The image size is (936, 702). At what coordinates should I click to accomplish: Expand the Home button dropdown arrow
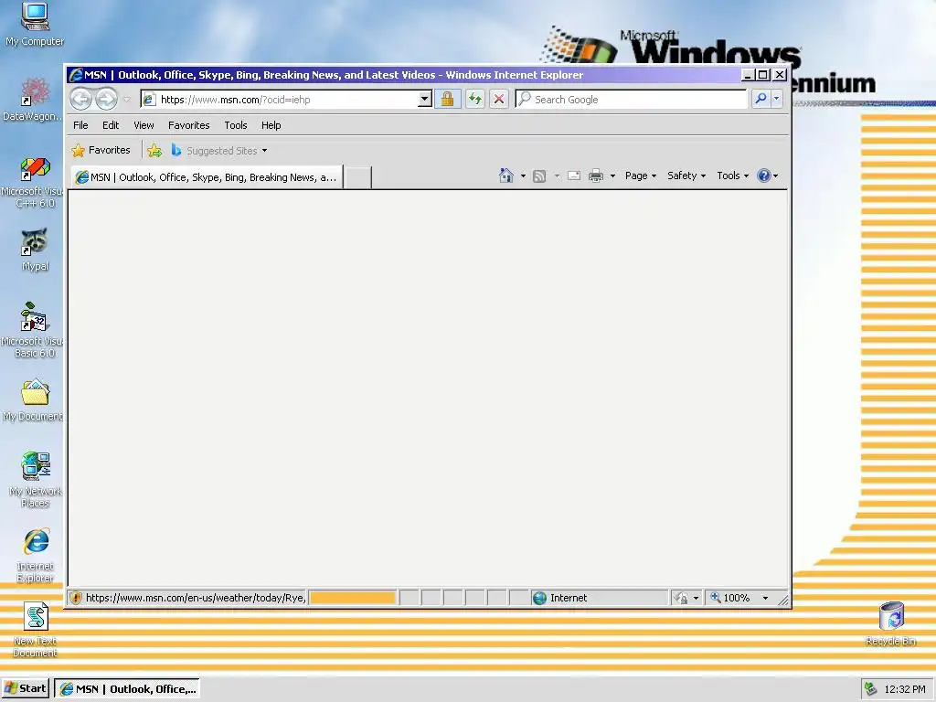coord(523,175)
